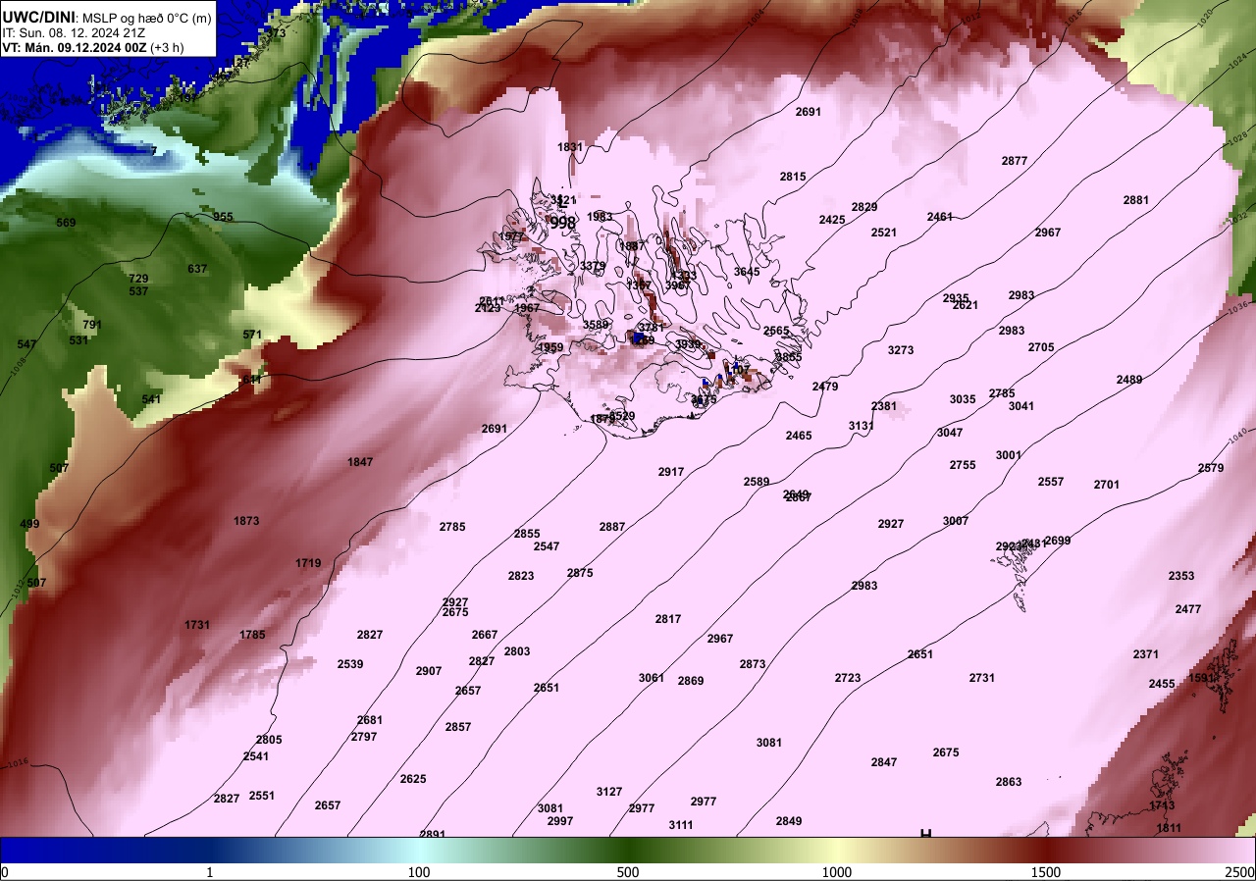Click the 1785 value on the map
1256x881 pixels.
click(252, 635)
